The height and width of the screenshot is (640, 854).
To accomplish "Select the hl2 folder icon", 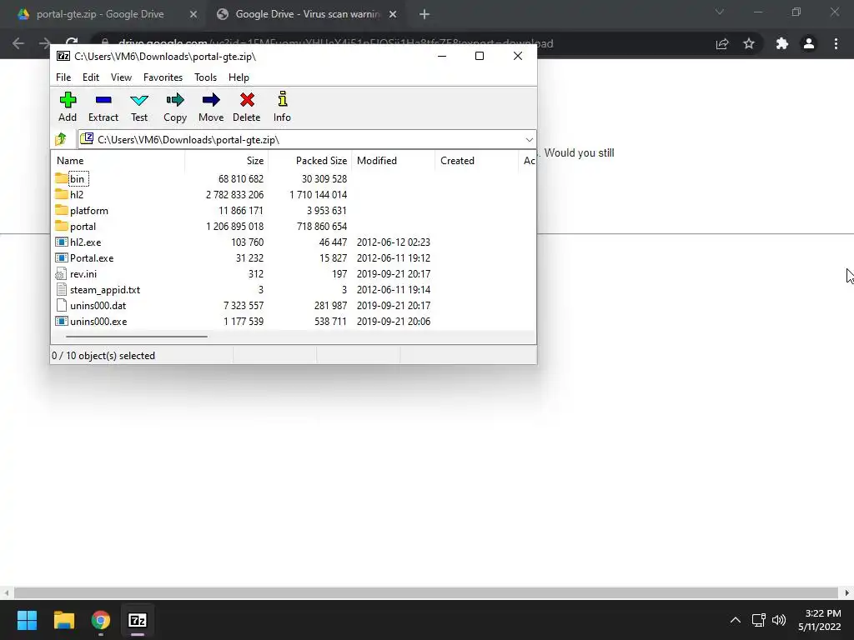I will click(x=62, y=194).
